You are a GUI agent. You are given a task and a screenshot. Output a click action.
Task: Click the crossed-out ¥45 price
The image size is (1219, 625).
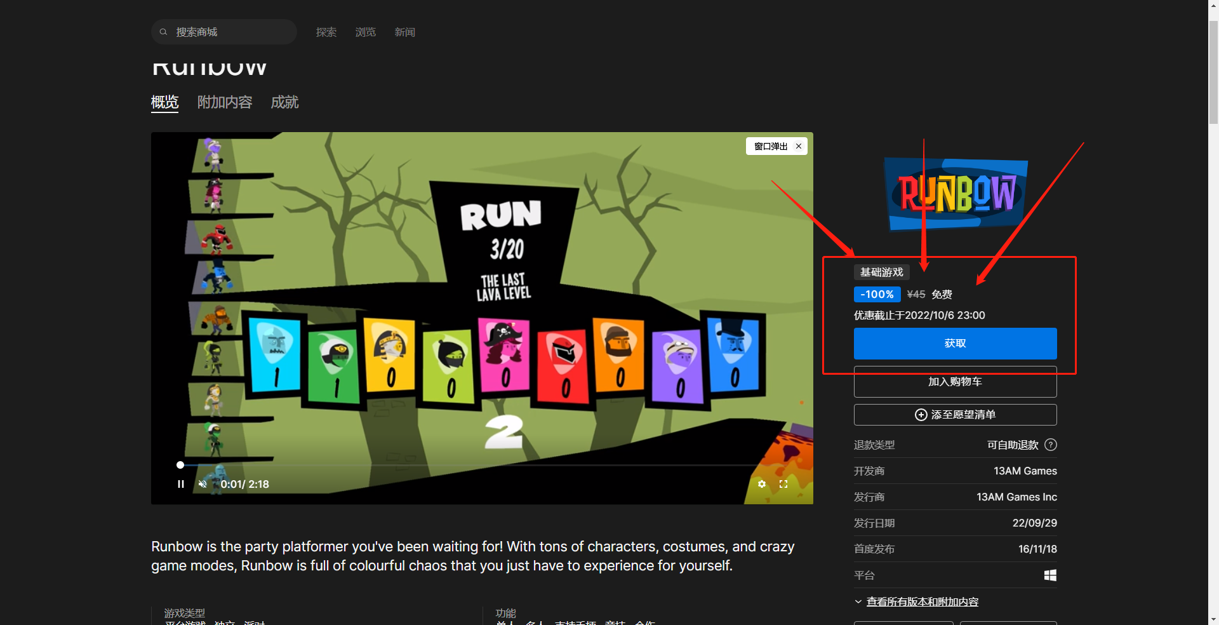click(916, 295)
